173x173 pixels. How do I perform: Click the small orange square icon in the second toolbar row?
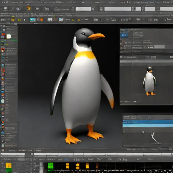click(42, 20)
